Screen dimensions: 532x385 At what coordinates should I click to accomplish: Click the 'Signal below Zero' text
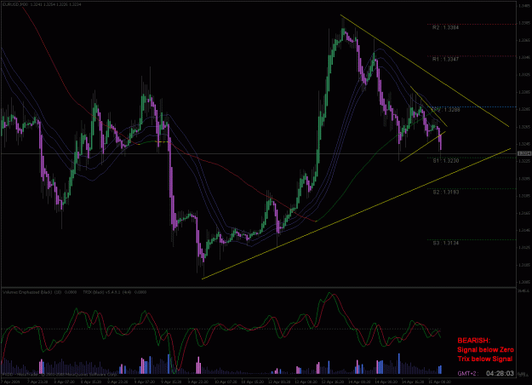[485, 350]
